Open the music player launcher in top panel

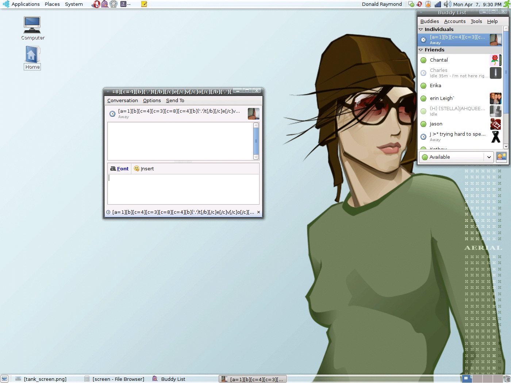point(114,4)
